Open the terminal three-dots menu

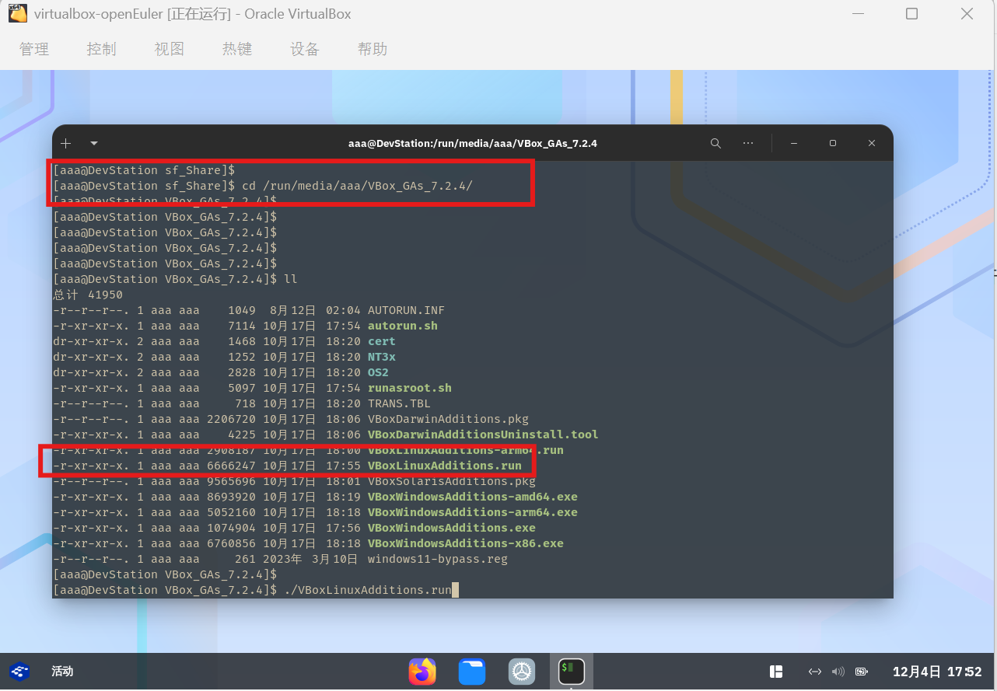[748, 144]
